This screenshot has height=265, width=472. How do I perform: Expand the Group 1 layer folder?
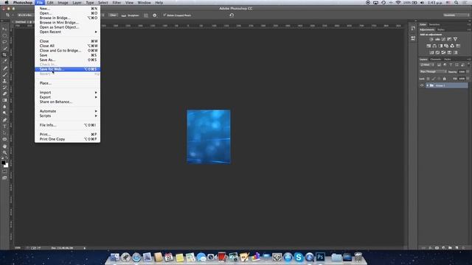point(427,85)
